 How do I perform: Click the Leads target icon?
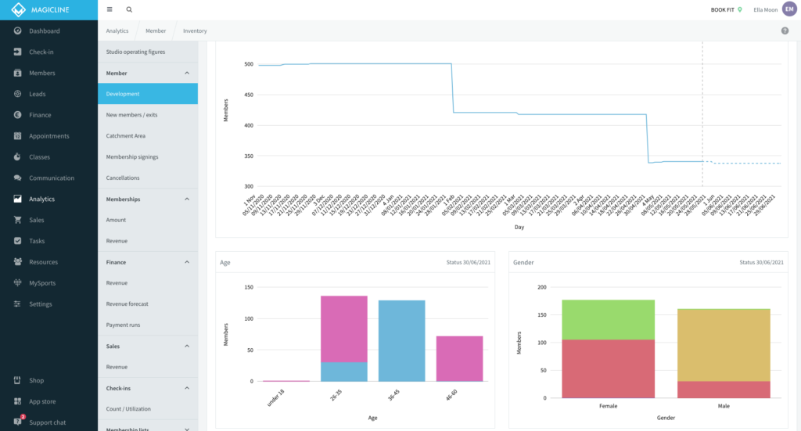17,94
